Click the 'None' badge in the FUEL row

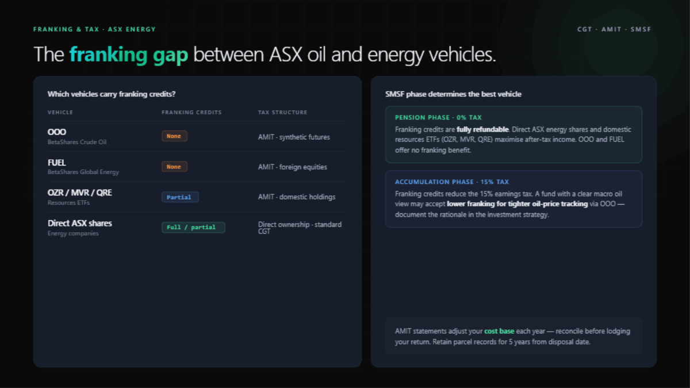174,167
